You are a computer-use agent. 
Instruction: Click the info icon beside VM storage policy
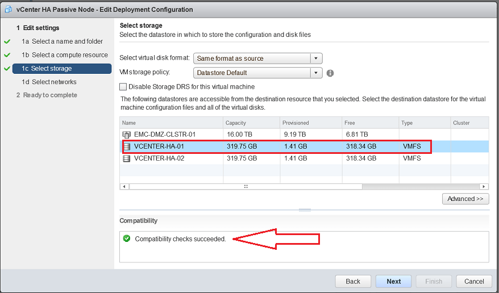pyautogui.click(x=330, y=73)
